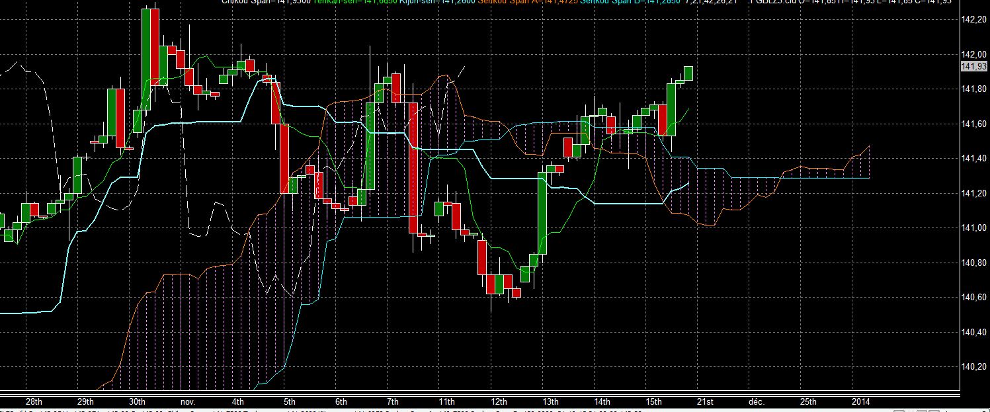Select the green Tenkan-sen indicator legend text

tap(355, 3)
